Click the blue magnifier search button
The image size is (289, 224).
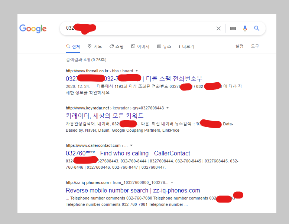[x=257, y=28]
